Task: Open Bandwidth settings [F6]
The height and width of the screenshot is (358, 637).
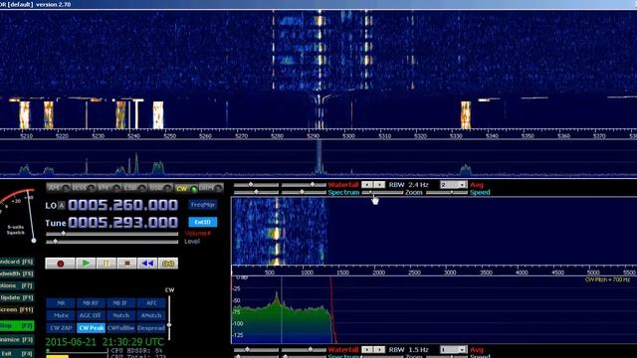Action: click(17, 273)
